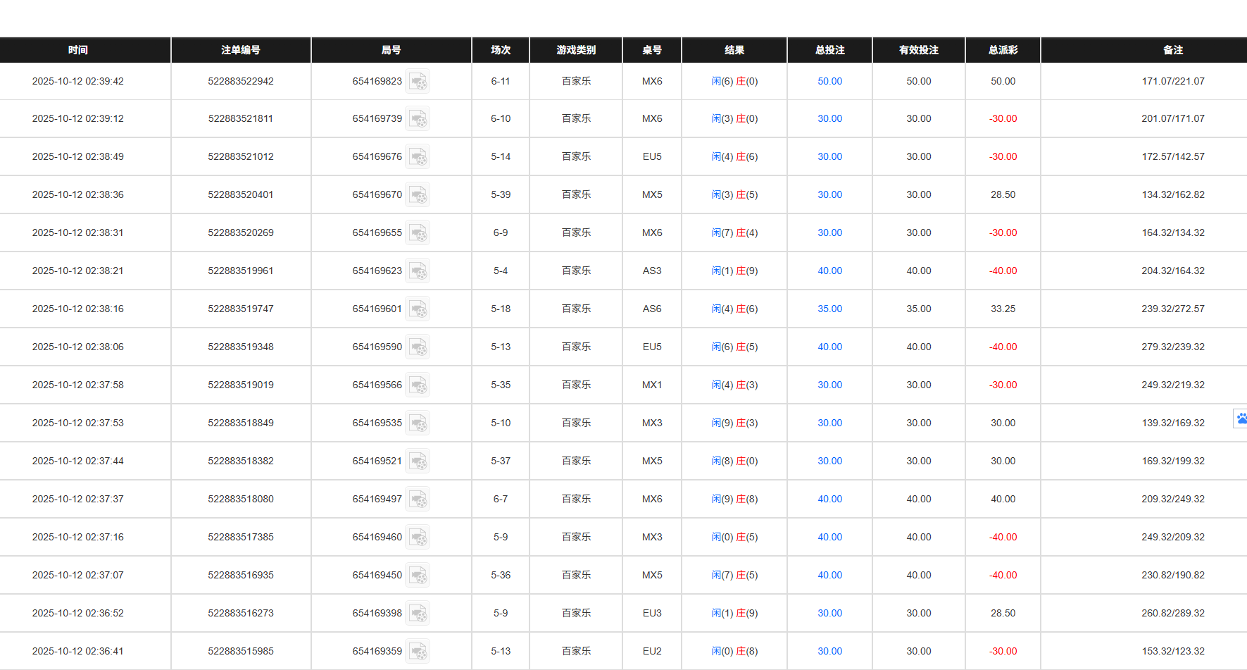Open the blue 50.00 total bet link
Viewport: 1247px width, 670px height.
pyautogui.click(x=829, y=81)
